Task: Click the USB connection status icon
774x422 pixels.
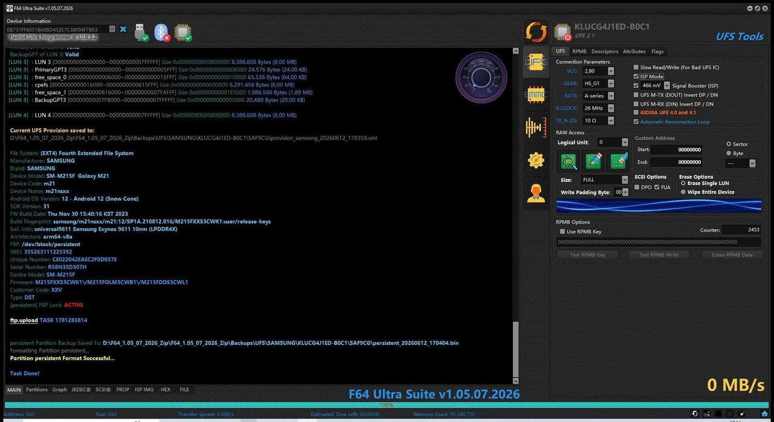Action: pos(141,32)
